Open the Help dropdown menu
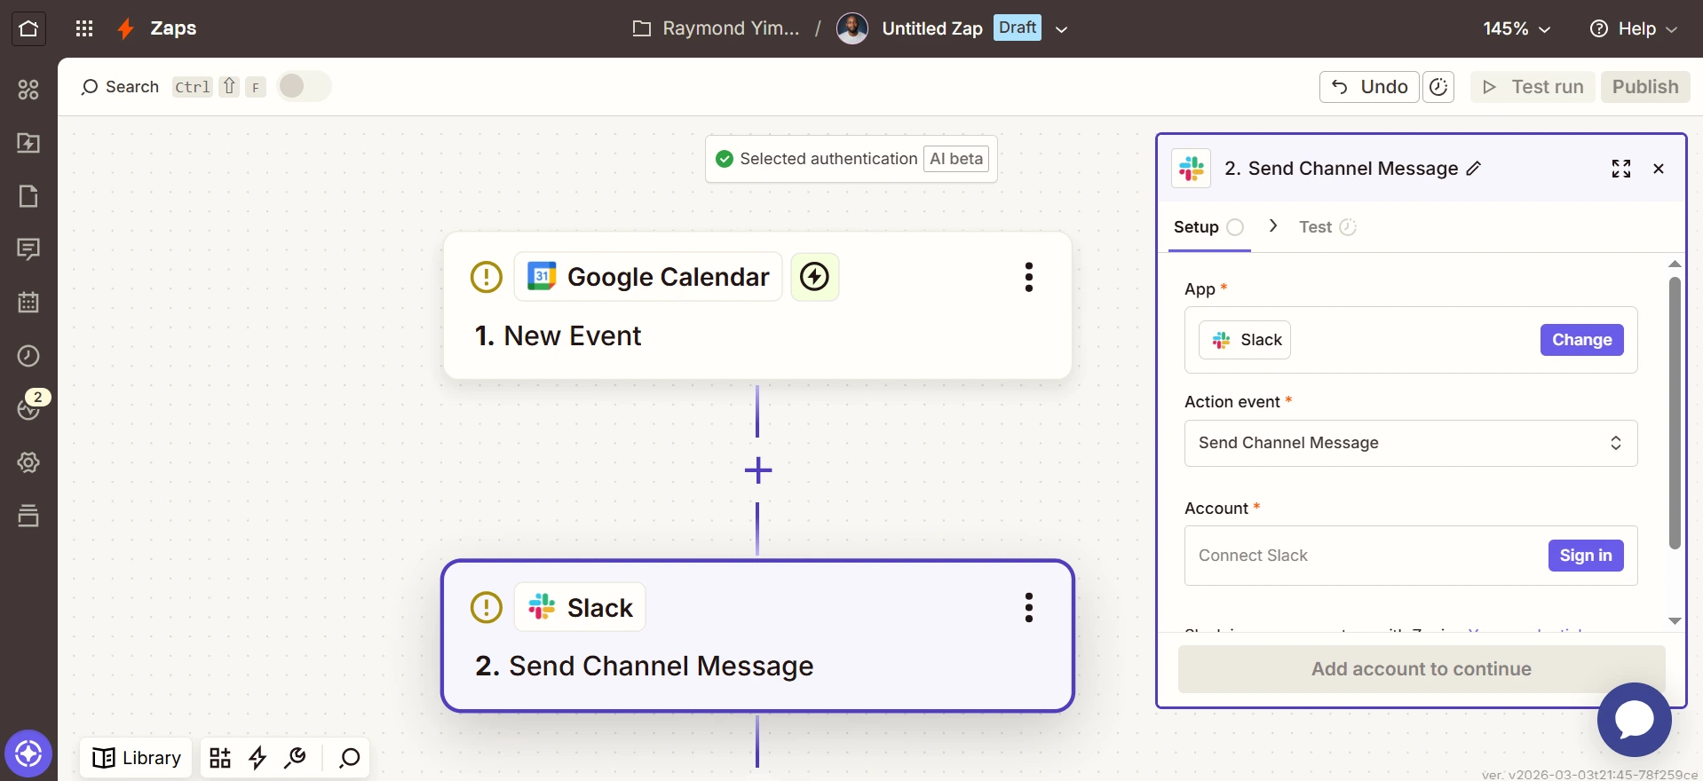The width and height of the screenshot is (1703, 781). pyautogui.click(x=1633, y=28)
